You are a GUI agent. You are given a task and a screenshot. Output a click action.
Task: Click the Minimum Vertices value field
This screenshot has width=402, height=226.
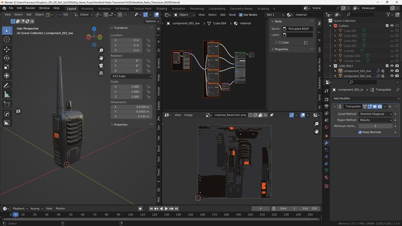click(375, 126)
